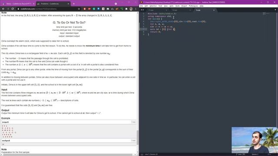
Task: Click the 'int main() {' code line
Action: (x=155, y=19)
